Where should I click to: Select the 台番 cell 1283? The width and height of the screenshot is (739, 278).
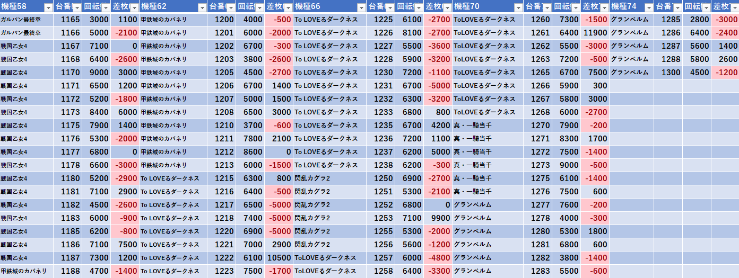tap(537, 271)
